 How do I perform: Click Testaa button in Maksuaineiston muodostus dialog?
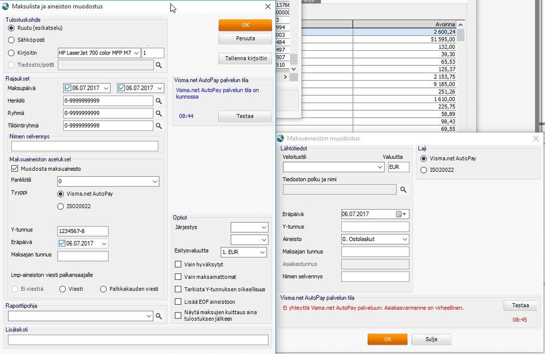[x=520, y=305]
